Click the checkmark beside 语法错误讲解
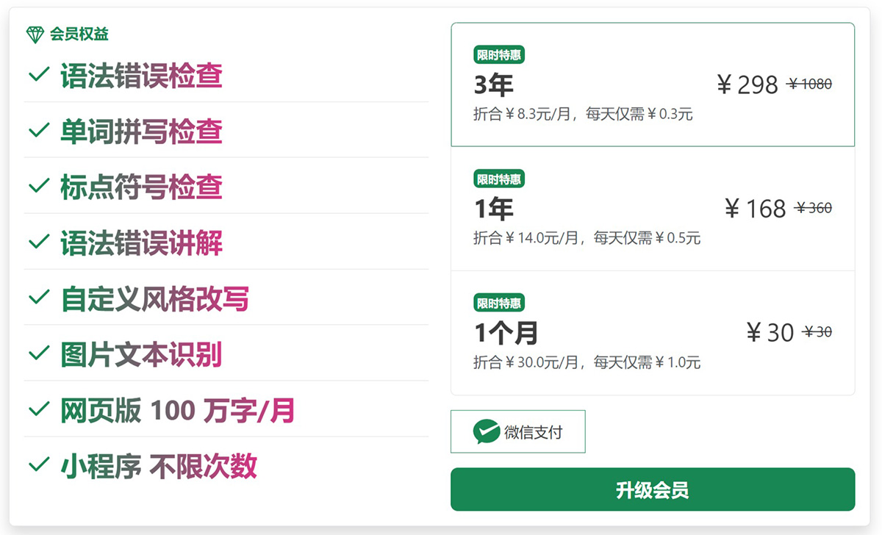 tap(38, 243)
